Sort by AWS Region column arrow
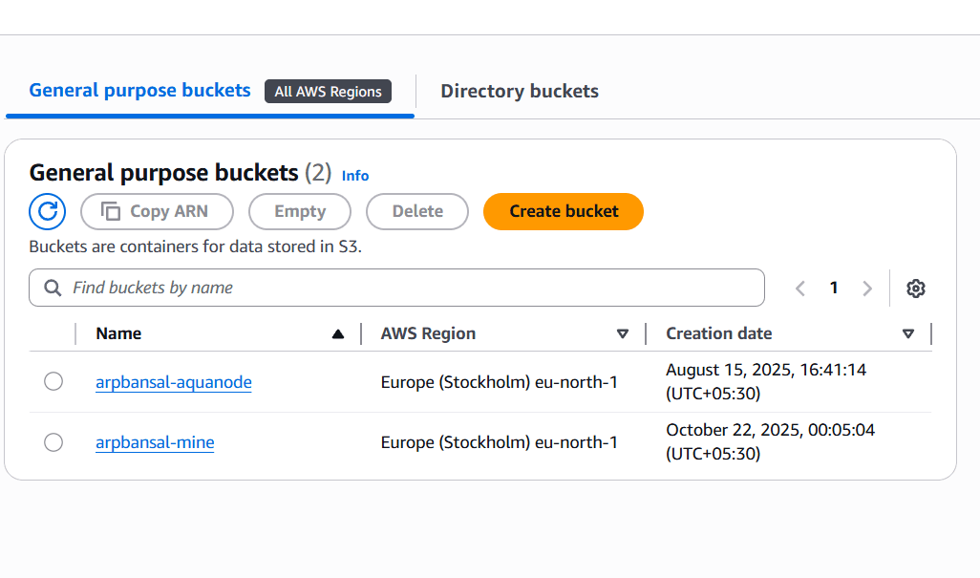980x578 pixels. tap(623, 333)
